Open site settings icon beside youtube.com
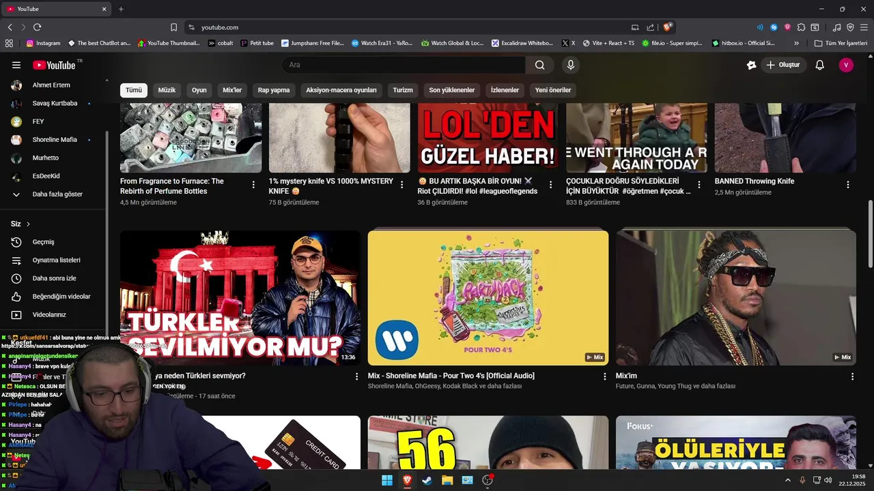Viewport: 874px width, 491px height. 191,27
